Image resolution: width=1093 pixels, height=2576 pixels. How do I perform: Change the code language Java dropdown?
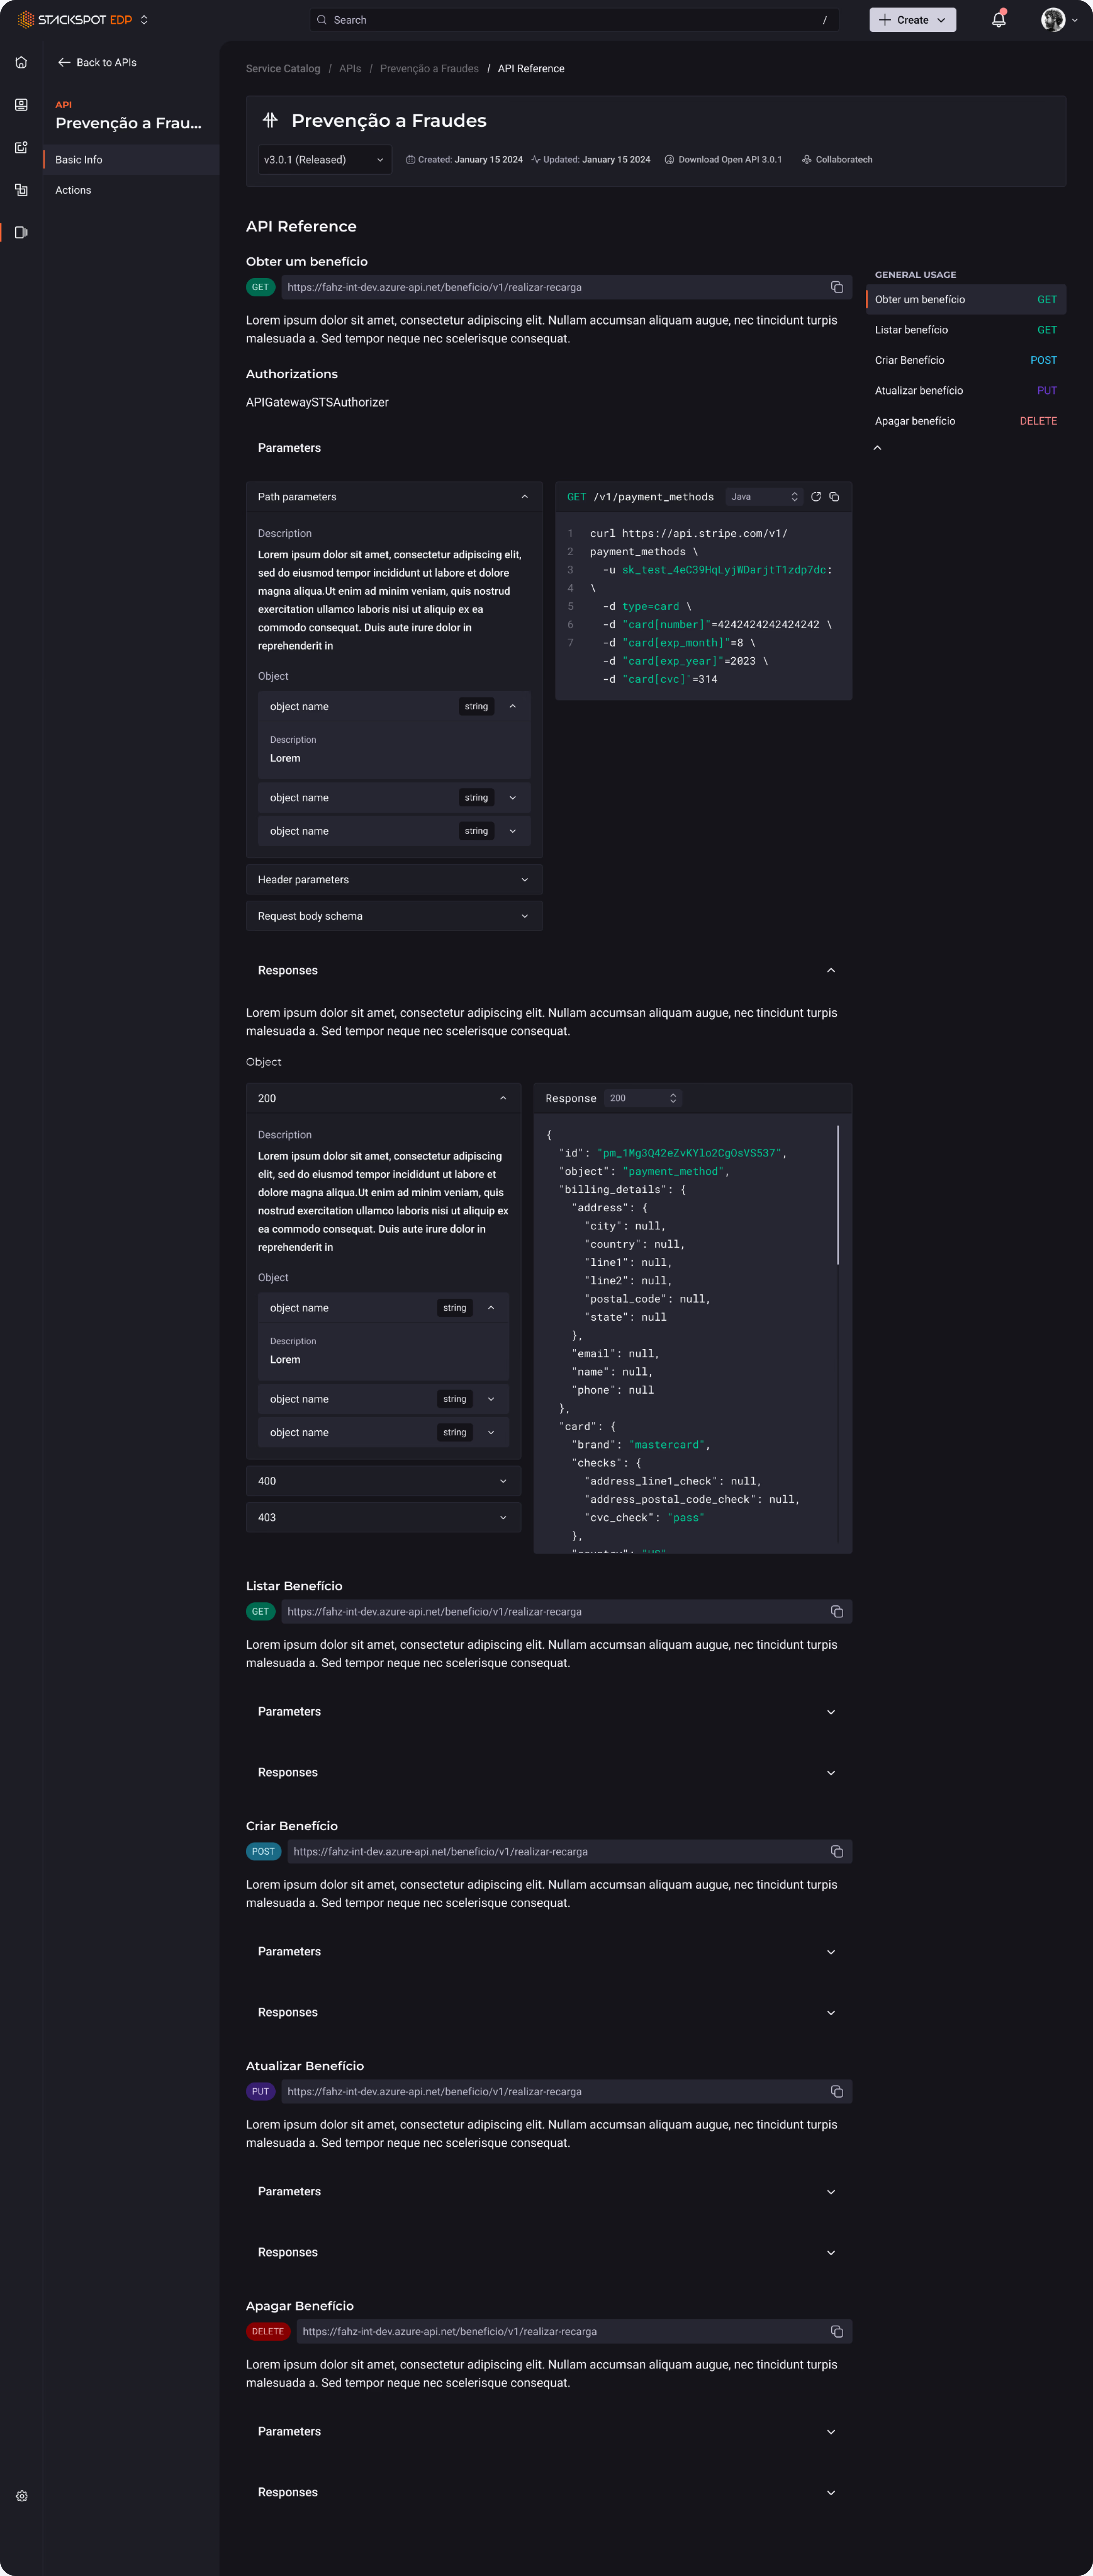[763, 497]
